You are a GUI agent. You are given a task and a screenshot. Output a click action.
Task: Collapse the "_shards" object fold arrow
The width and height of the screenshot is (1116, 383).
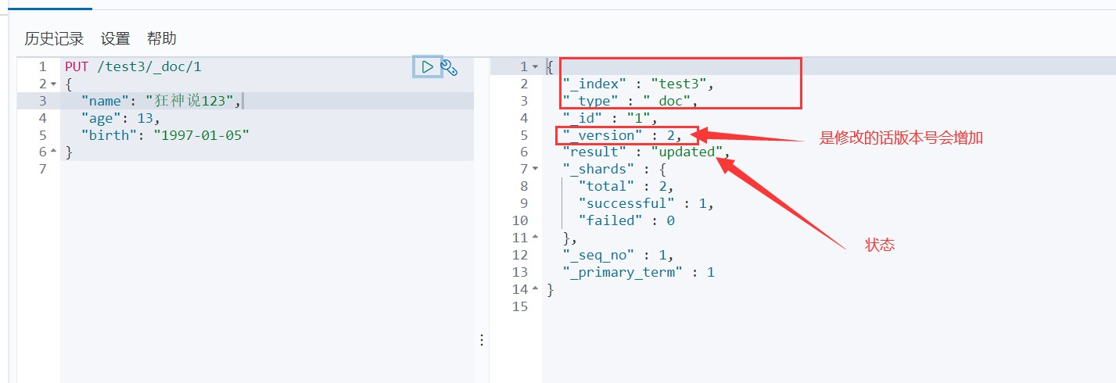coord(535,169)
